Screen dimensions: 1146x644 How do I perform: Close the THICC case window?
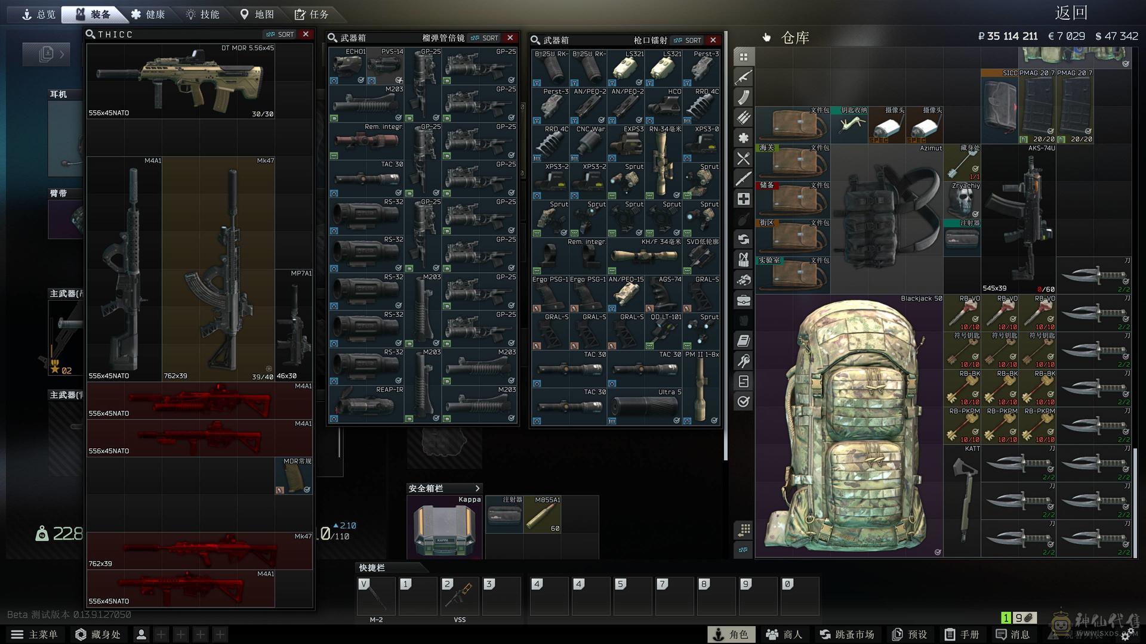(x=306, y=35)
